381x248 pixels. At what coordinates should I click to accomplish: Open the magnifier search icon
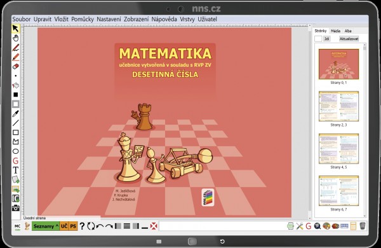click(x=317, y=226)
